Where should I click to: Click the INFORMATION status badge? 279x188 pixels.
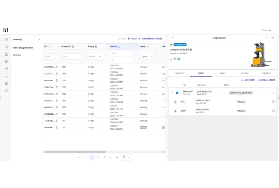click(180, 45)
